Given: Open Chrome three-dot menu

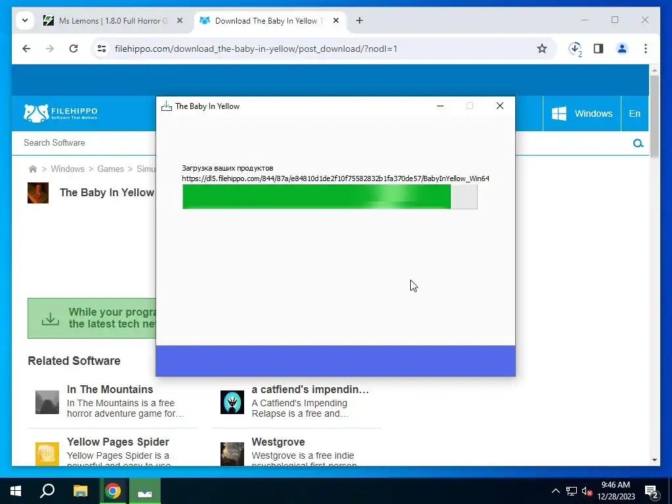Looking at the screenshot, I should 646,49.
